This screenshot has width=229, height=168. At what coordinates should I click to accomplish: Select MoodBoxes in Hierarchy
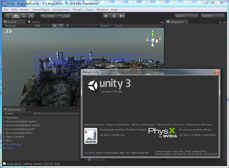click(x=14, y=144)
